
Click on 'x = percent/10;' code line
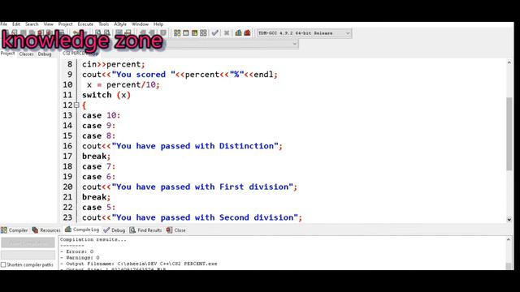123,84
